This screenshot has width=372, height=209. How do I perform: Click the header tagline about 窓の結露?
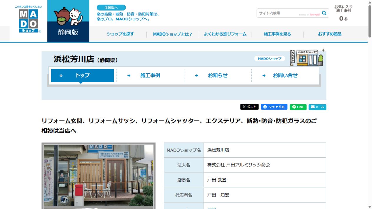click(x=128, y=16)
